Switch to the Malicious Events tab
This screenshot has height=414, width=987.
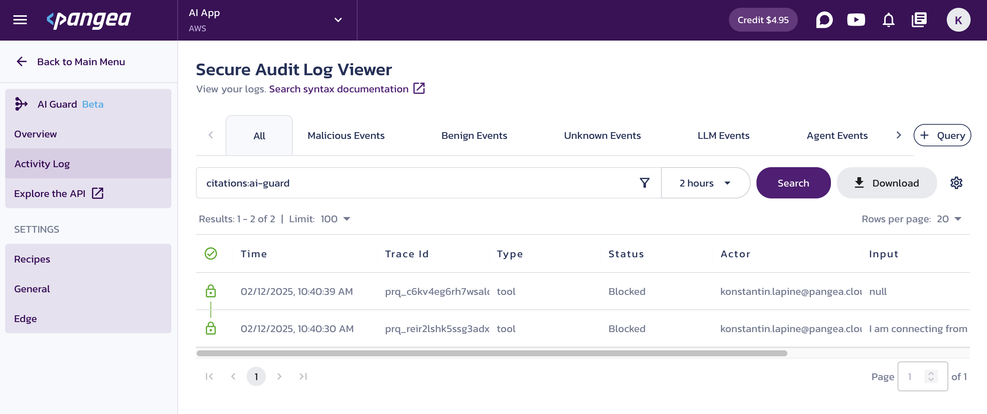coord(346,135)
